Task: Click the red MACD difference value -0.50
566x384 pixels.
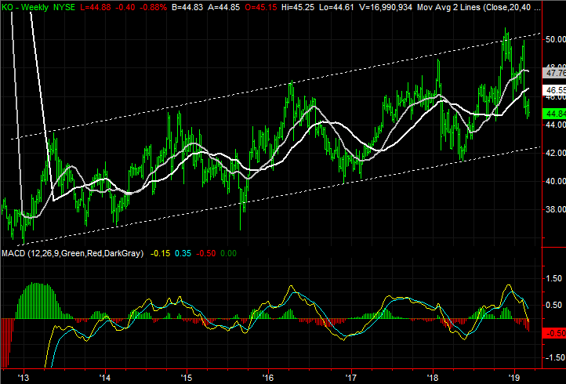Action: 205,253
